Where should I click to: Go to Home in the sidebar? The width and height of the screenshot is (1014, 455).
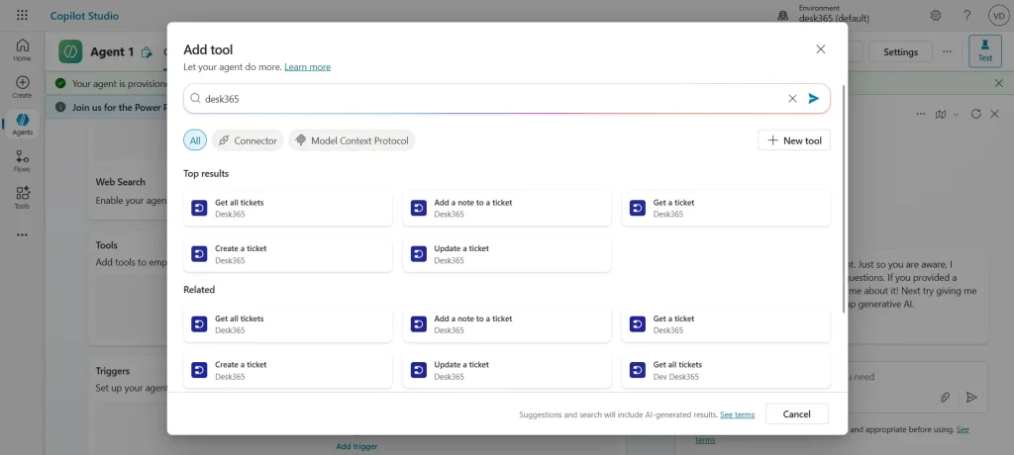pos(22,49)
